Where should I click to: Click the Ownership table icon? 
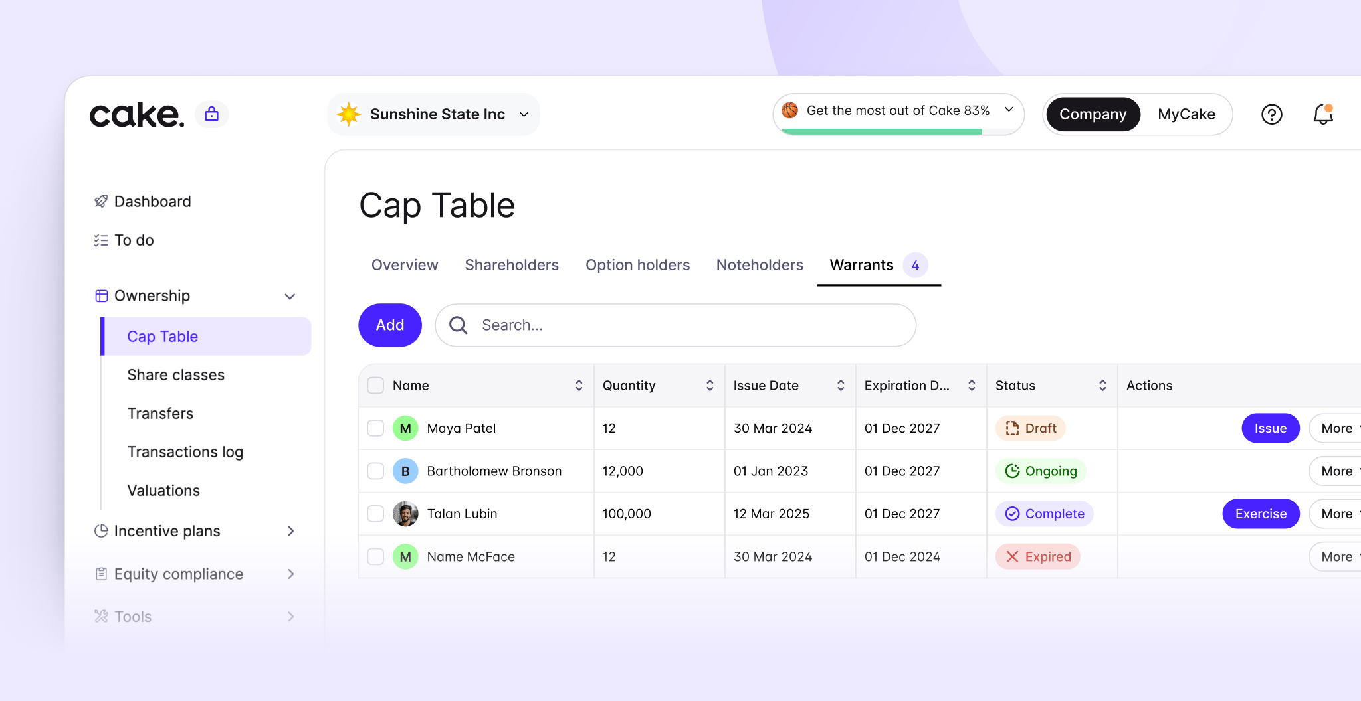coord(101,295)
